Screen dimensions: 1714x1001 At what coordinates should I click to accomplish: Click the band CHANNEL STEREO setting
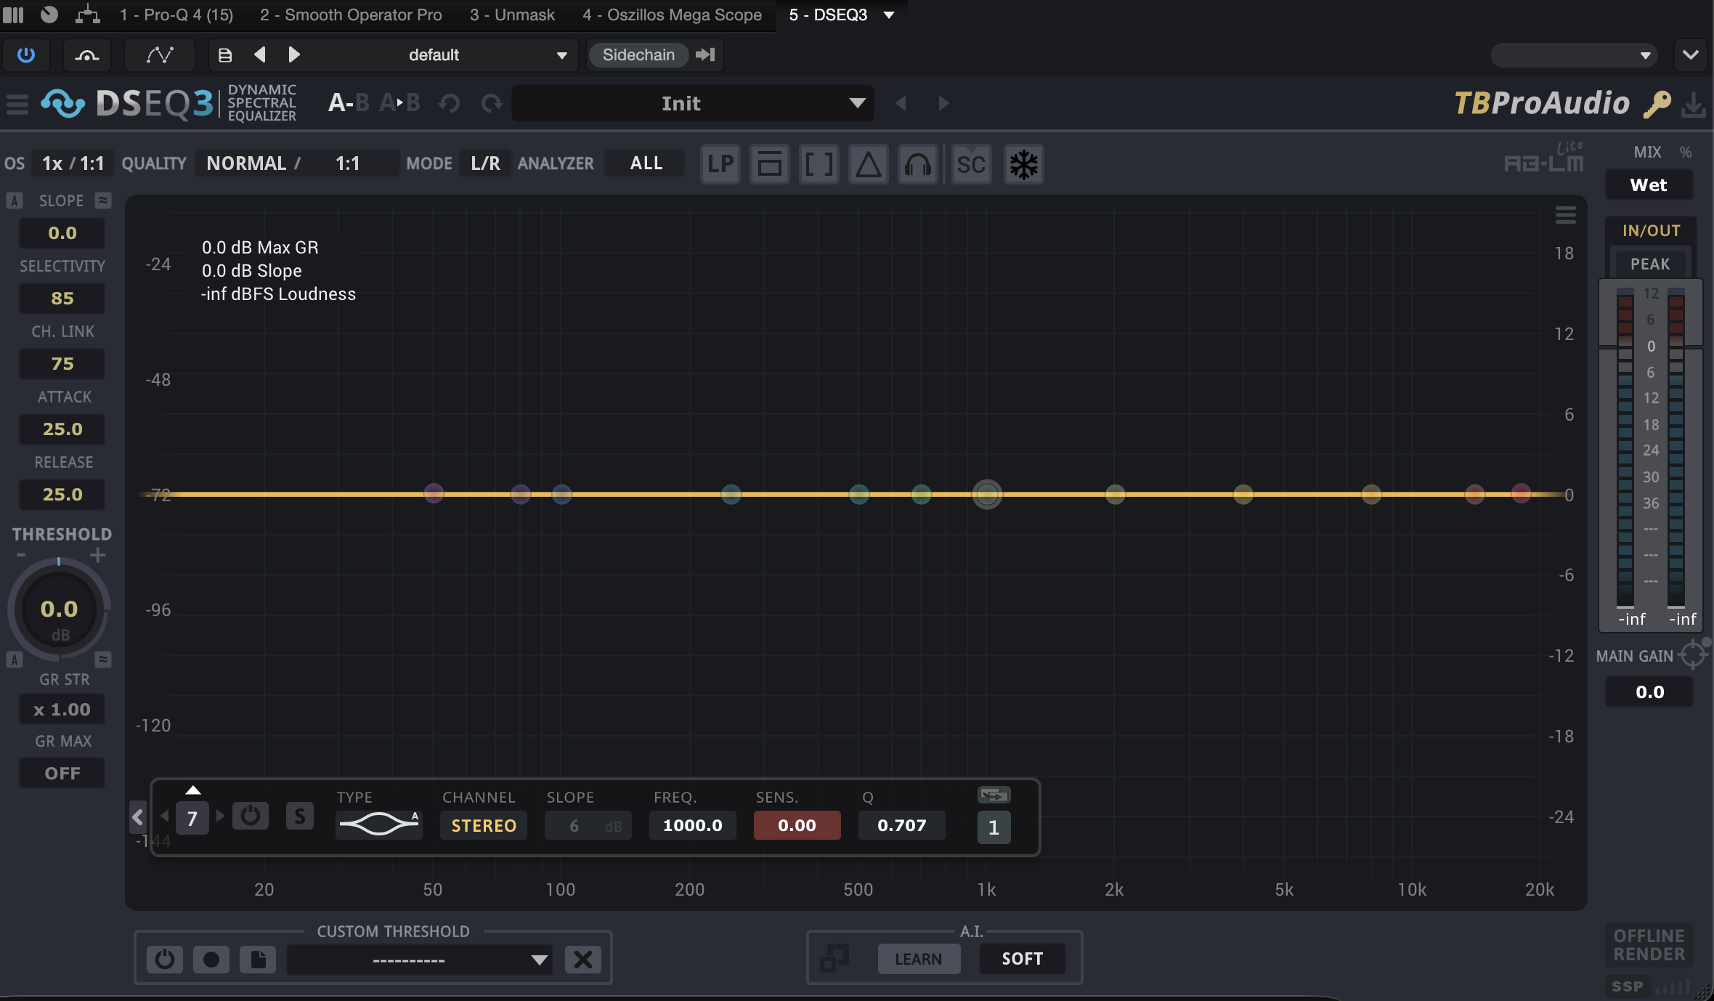point(484,826)
